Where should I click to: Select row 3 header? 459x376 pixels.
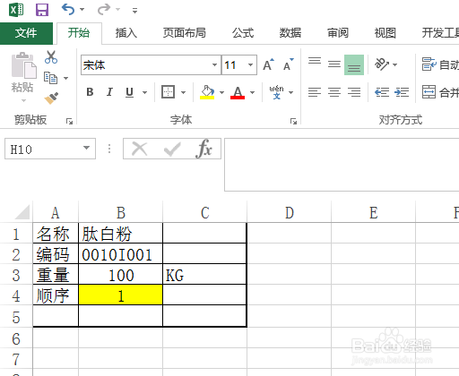[16, 275]
